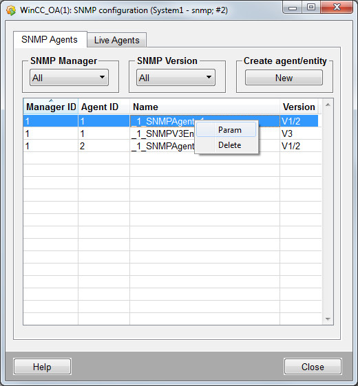Open the SNMP Version dropdown
Screen dimensions: 358x386
click(x=176, y=78)
